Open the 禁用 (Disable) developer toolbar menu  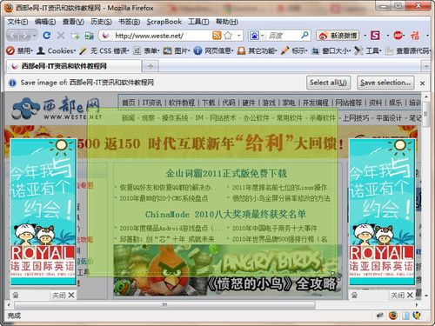point(20,51)
